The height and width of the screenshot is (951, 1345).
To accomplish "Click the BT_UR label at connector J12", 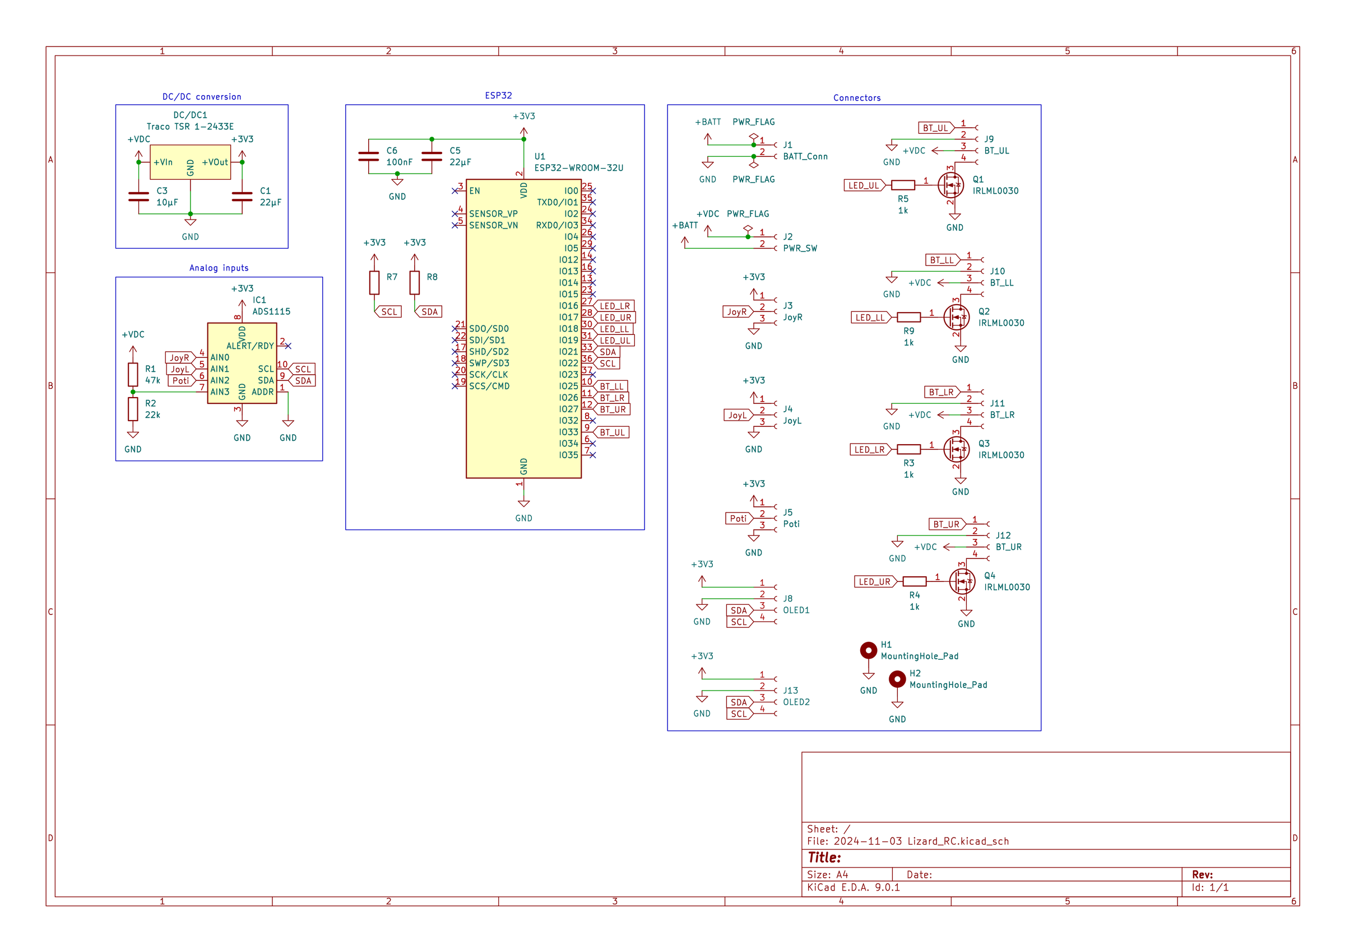I will pyautogui.click(x=947, y=524).
